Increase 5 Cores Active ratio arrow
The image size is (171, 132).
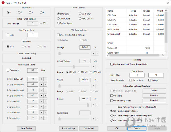45,101
